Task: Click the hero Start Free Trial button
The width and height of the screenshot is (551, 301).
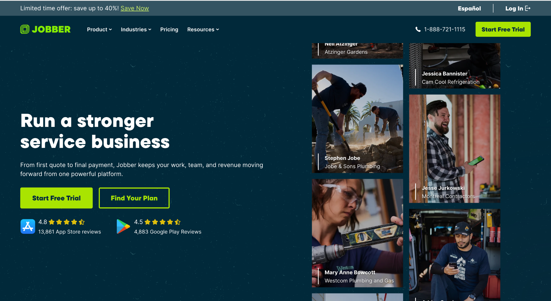Action: tap(56, 198)
